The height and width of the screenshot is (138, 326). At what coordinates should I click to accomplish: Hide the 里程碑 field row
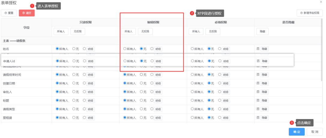264,118
